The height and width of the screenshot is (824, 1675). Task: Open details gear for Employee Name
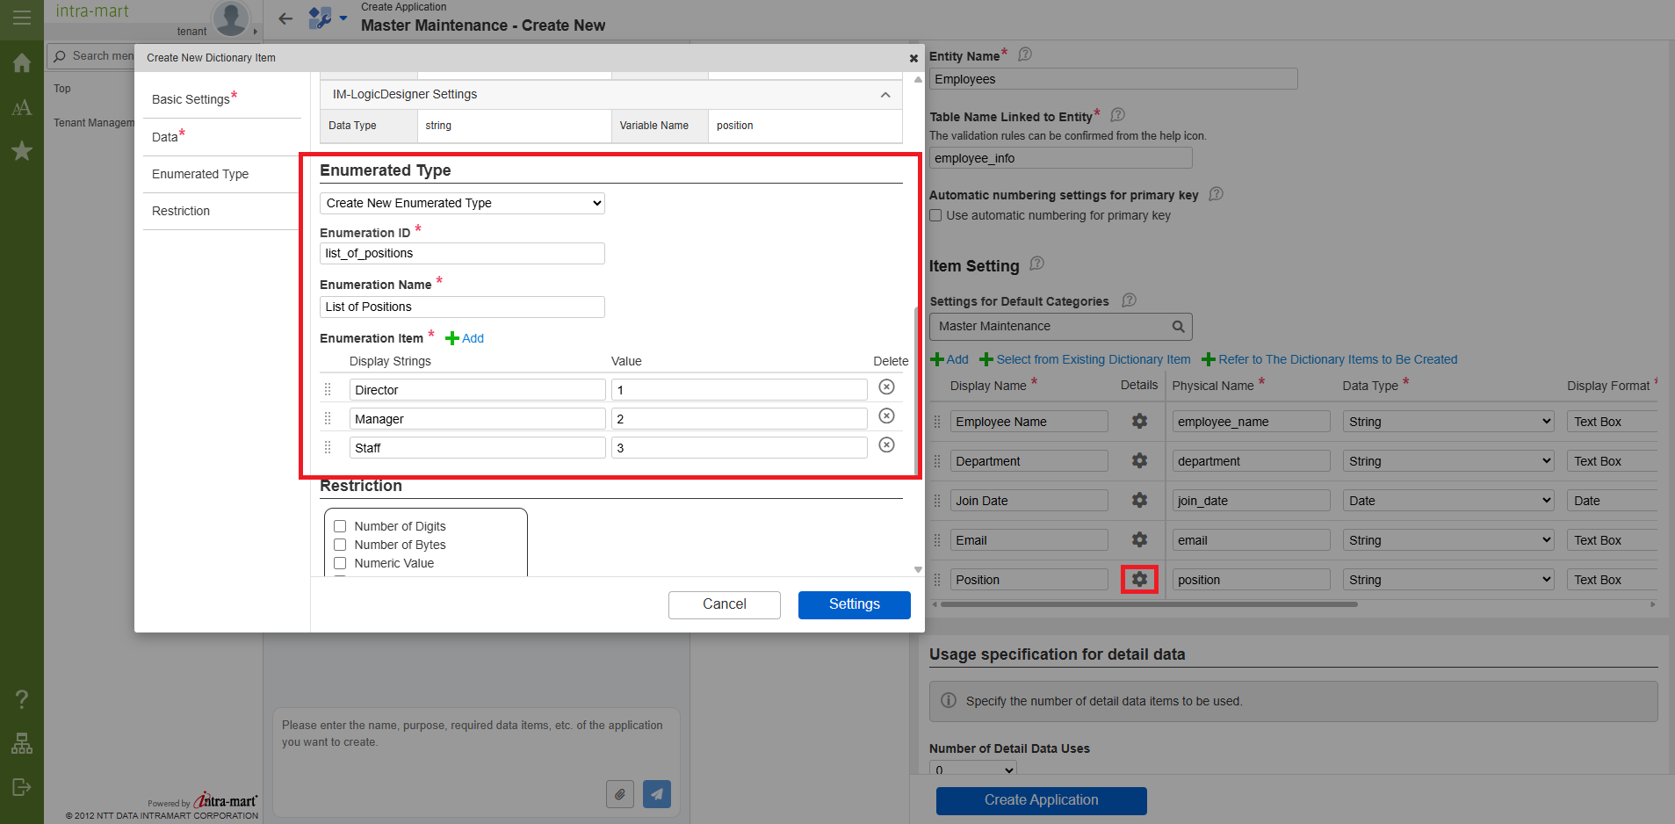click(1139, 422)
